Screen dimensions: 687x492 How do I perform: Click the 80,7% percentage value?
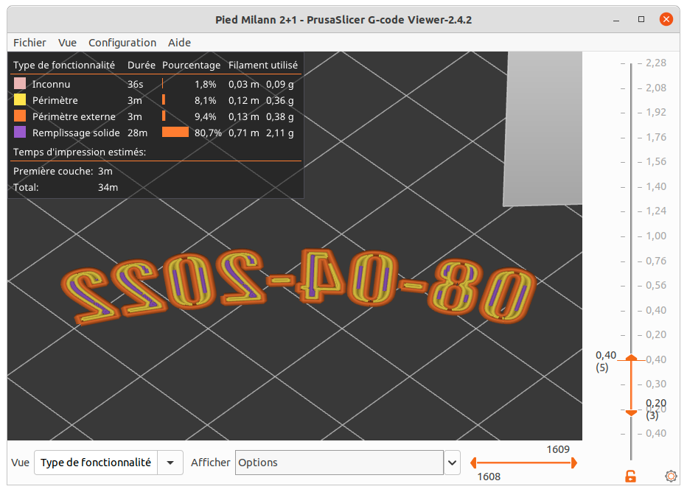point(208,133)
